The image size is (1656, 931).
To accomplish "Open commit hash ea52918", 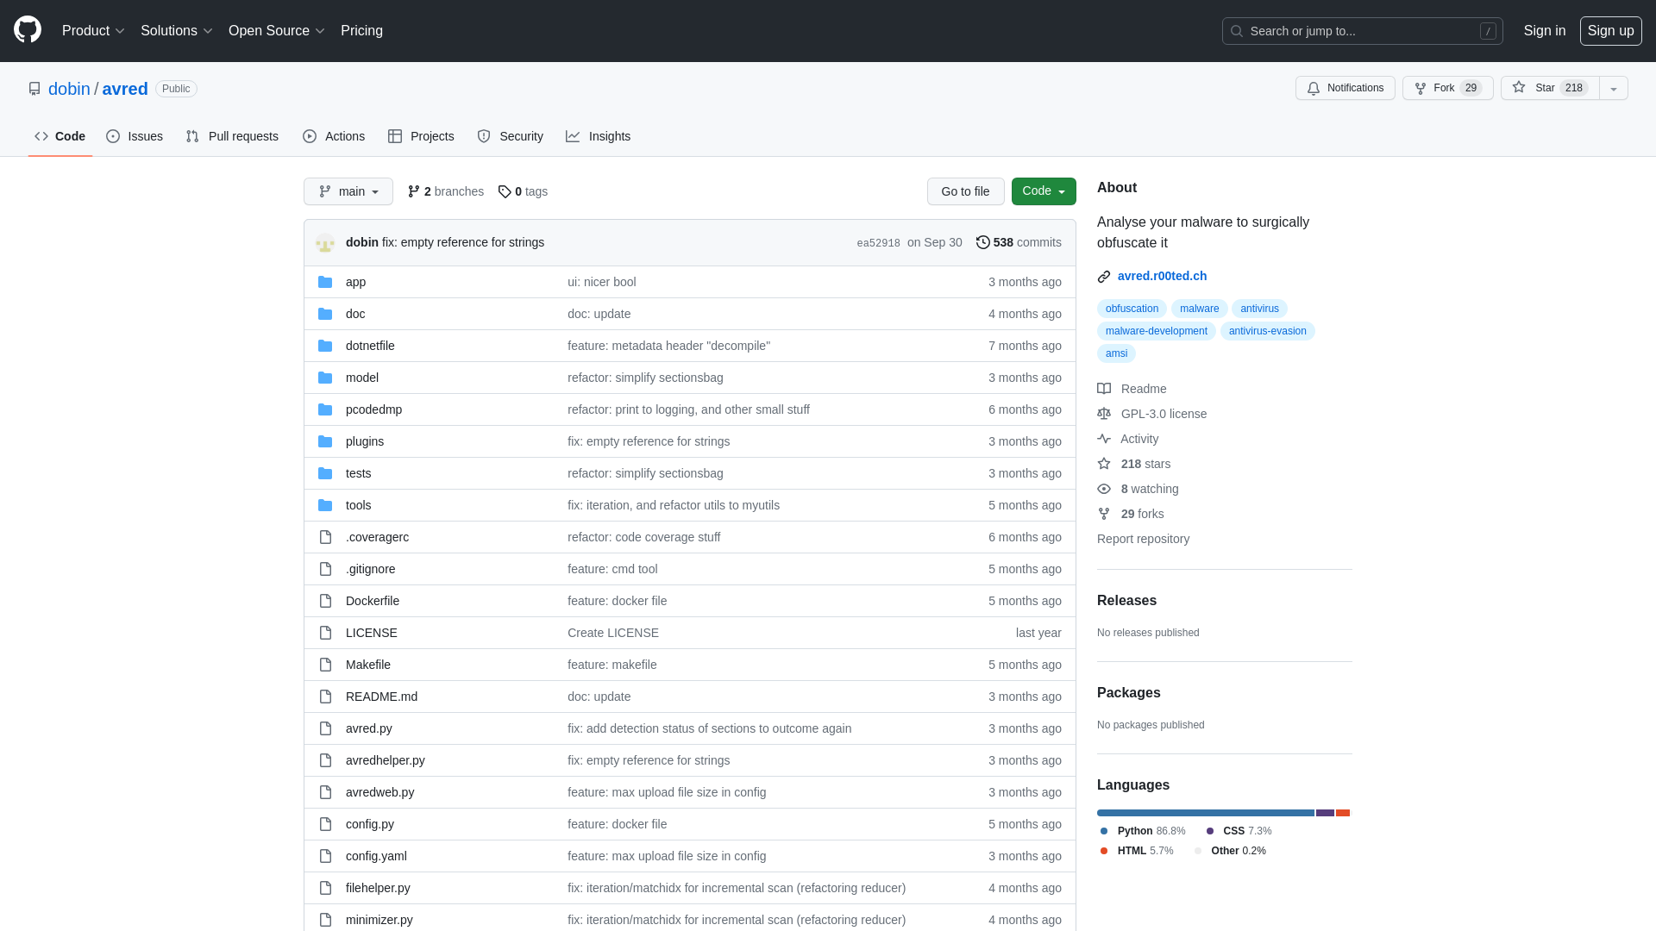I will (x=878, y=243).
